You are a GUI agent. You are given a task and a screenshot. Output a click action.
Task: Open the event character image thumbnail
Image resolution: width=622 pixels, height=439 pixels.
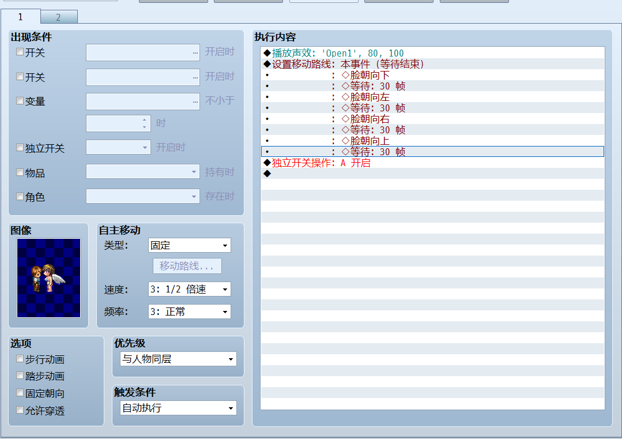(49, 278)
